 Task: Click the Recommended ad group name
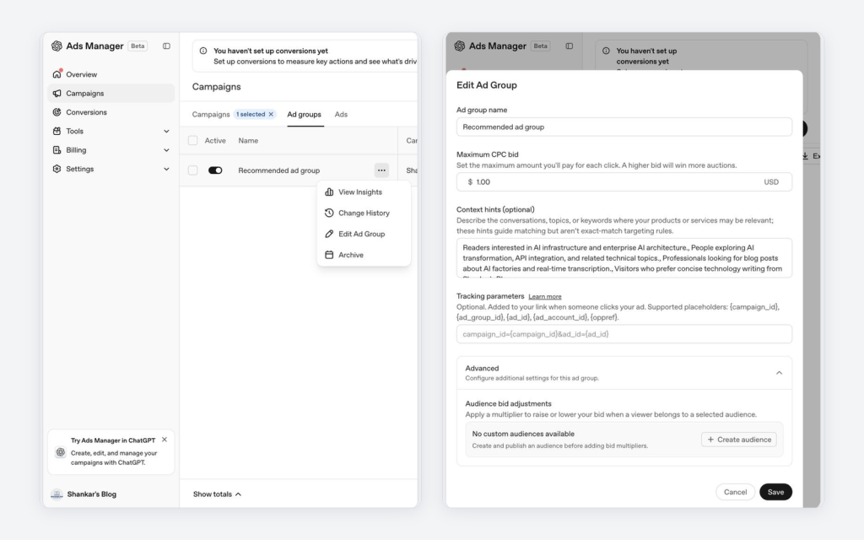(278, 170)
